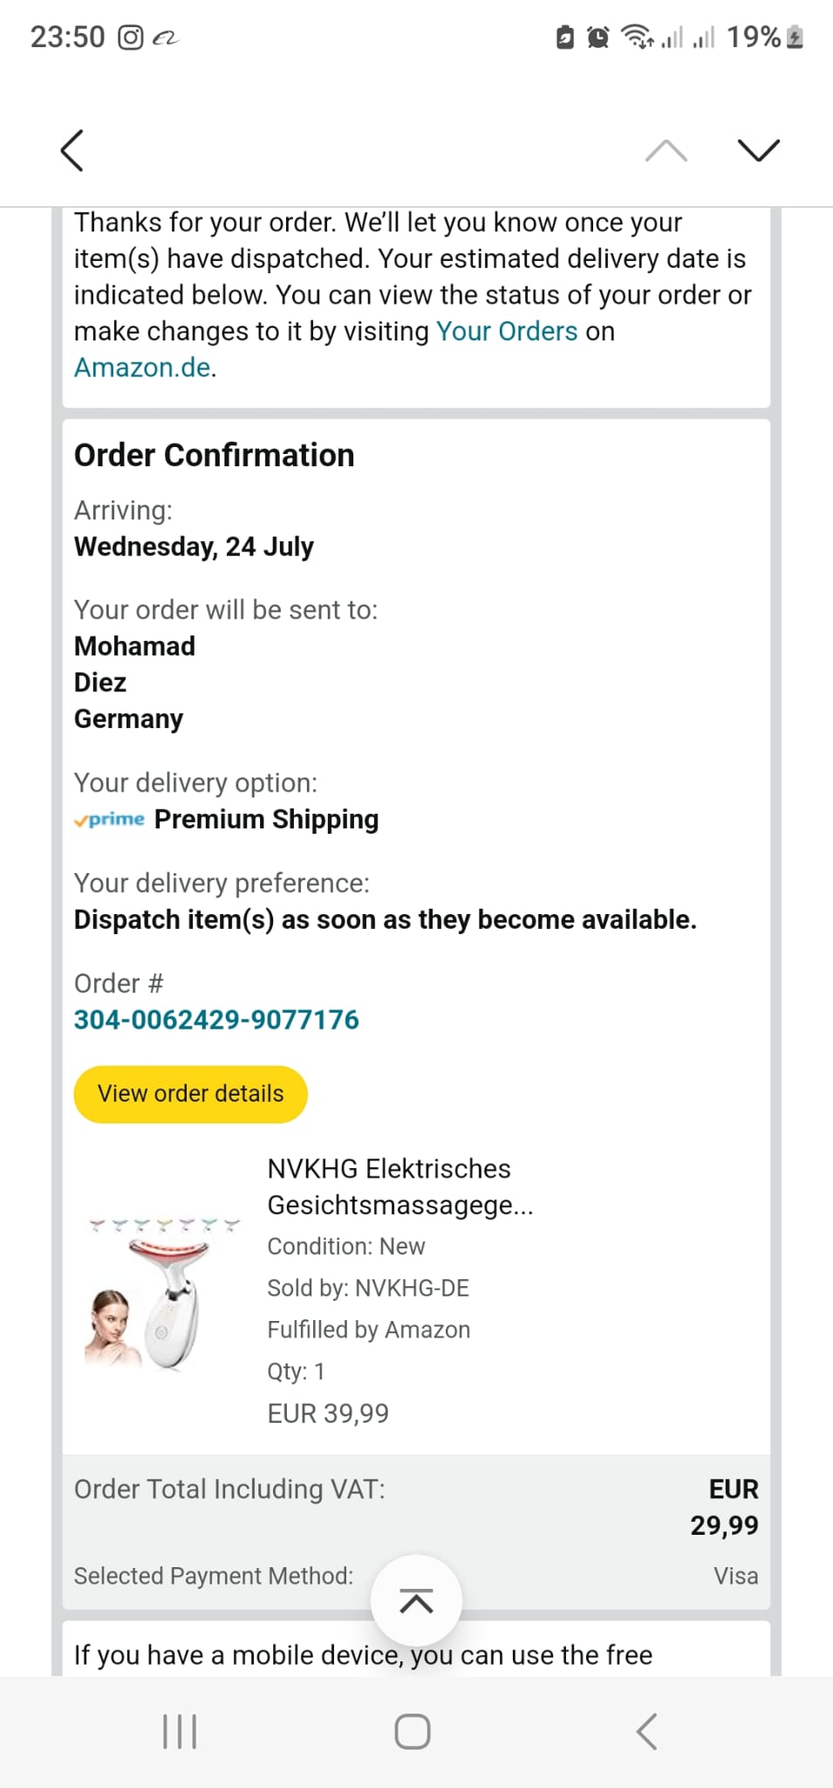The width and height of the screenshot is (833, 1788).
Task: Go to previous email with up chevron
Action: click(x=666, y=150)
